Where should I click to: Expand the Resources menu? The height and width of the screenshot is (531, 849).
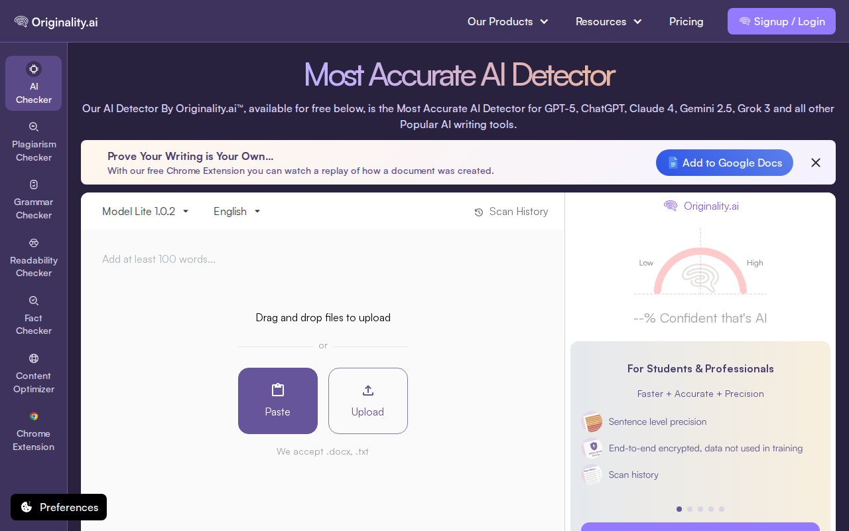tap(609, 21)
